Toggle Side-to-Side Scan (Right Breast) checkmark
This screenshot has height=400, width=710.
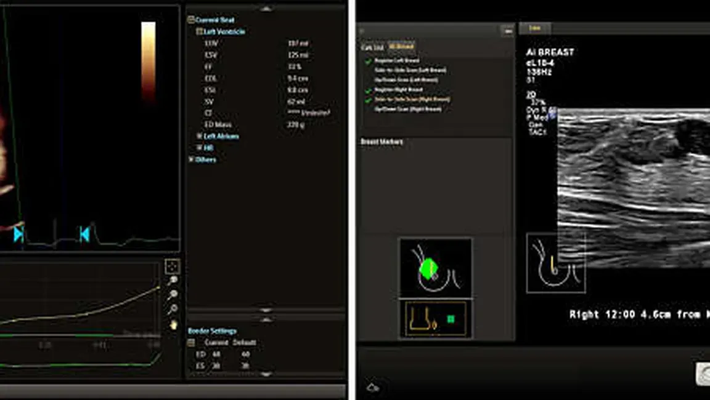[x=369, y=100]
